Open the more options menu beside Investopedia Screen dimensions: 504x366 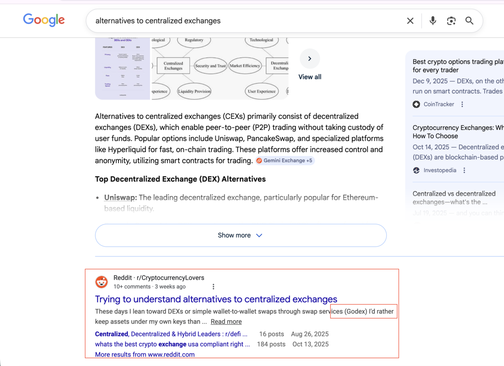[x=464, y=170]
